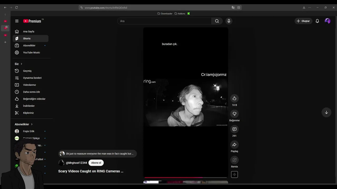
Task: Click channel avatar beside @Mrghost12344
Action: (x=61, y=163)
